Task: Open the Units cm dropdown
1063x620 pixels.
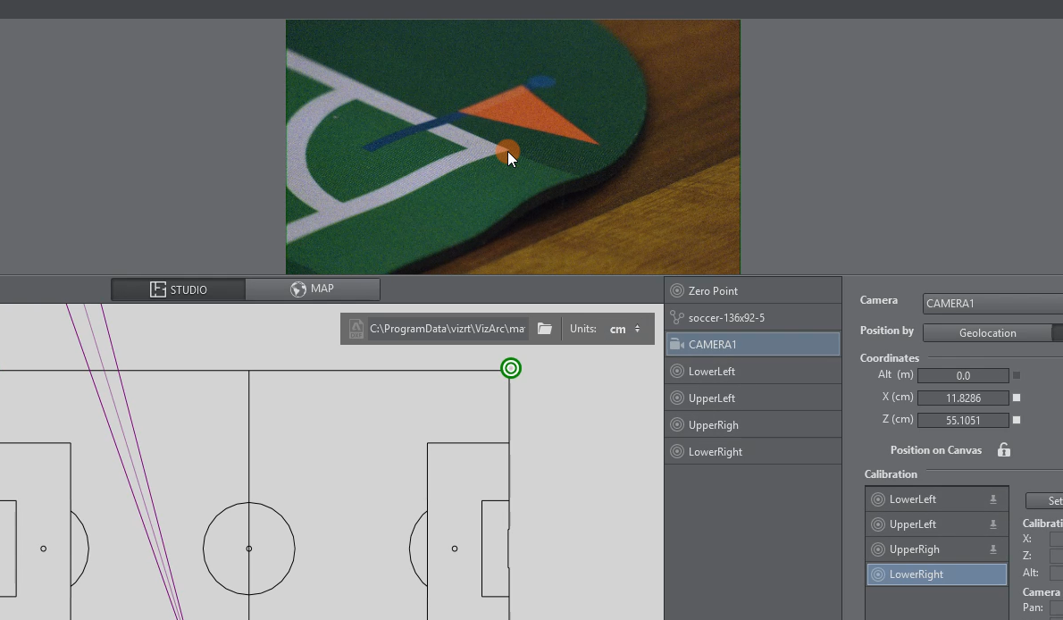Action: point(625,329)
